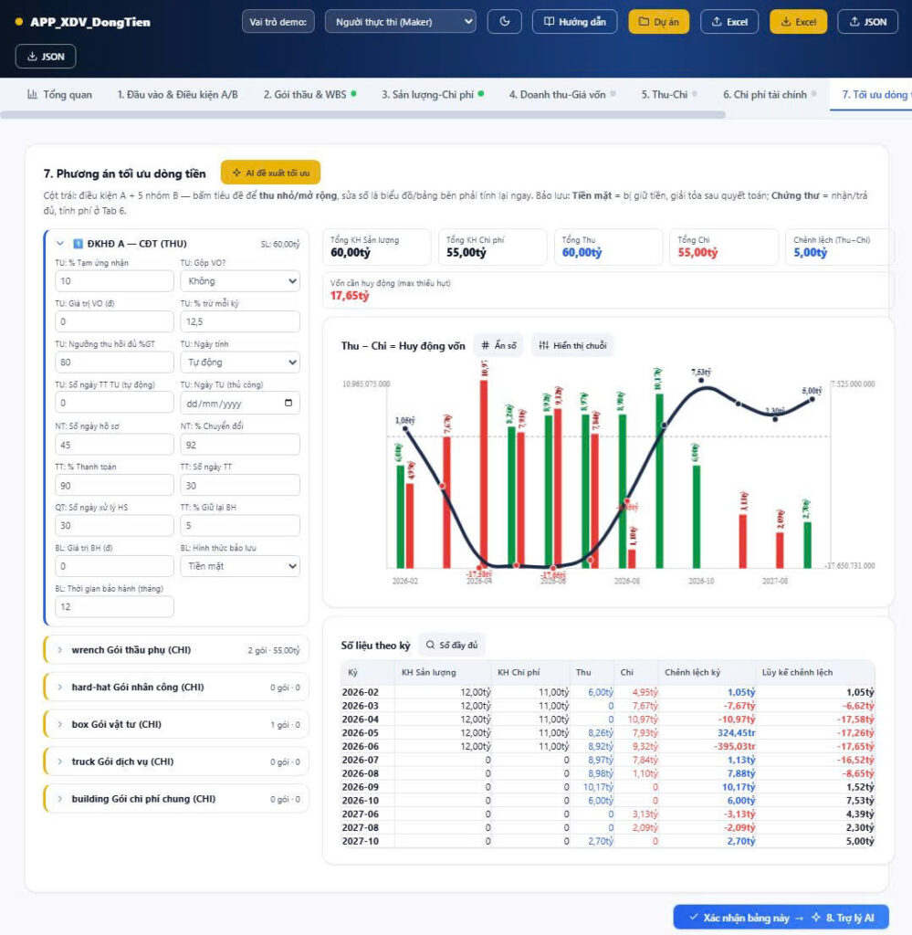Screen dimensions: 912x935
Task: Click the yellow Excel download button
Action: coord(798,22)
